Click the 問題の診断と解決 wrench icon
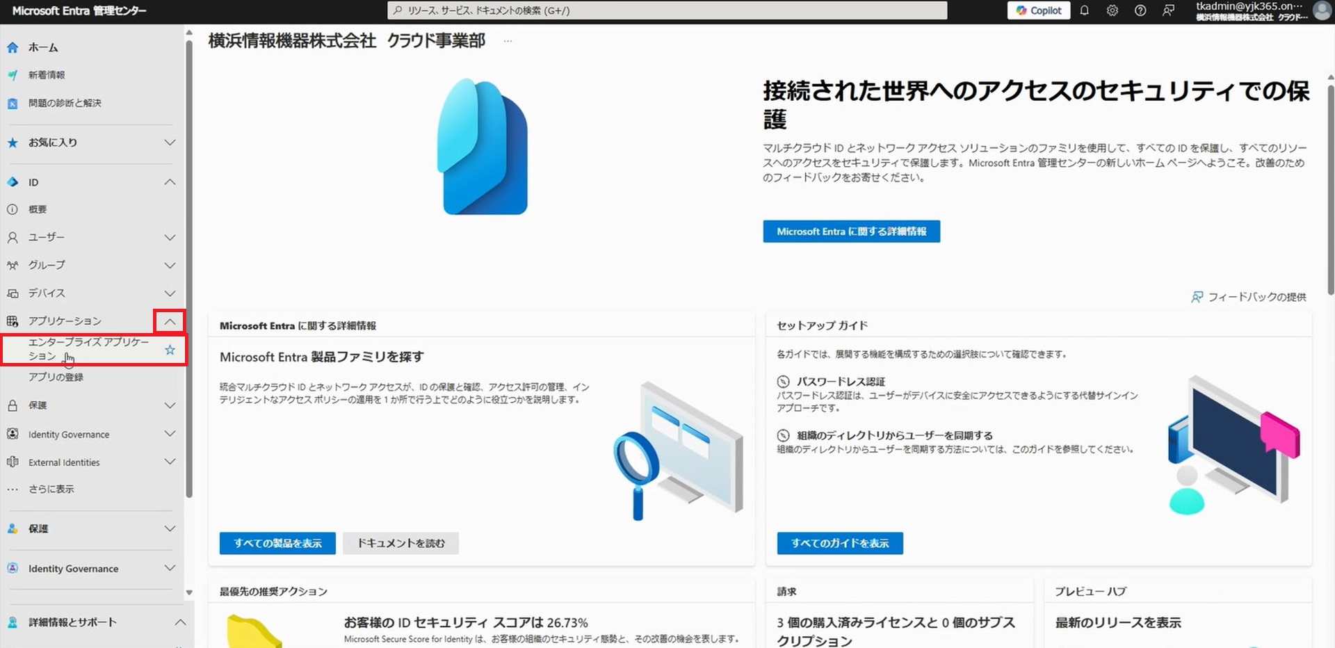Image resolution: width=1335 pixels, height=648 pixels. 13,103
